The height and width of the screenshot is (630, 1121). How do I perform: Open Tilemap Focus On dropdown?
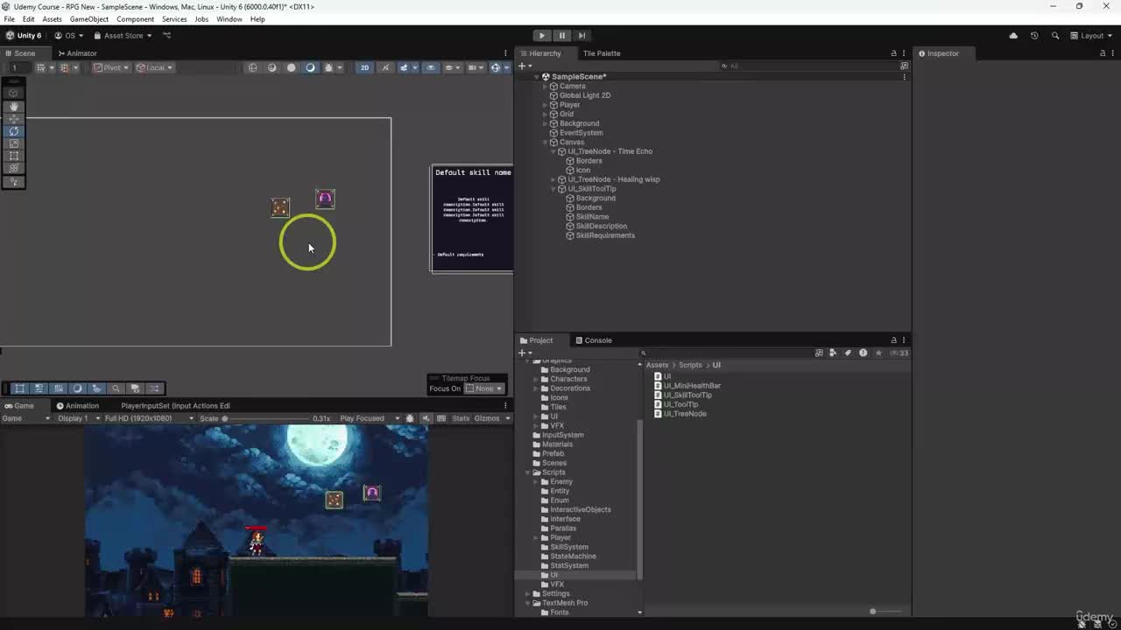(x=484, y=388)
